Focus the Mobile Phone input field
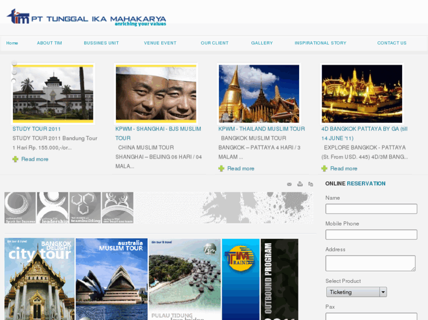This screenshot has width=428, height=320. coord(371,234)
